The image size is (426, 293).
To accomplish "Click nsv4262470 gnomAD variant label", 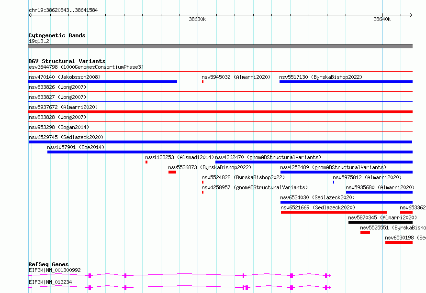I will pos(268,157).
